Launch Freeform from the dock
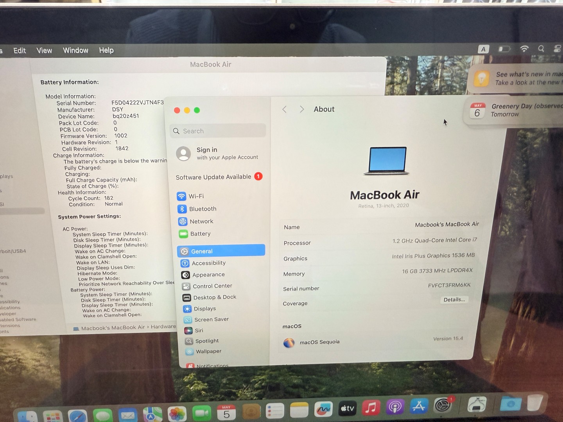This screenshot has height=422, width=563. click(323, 409)
